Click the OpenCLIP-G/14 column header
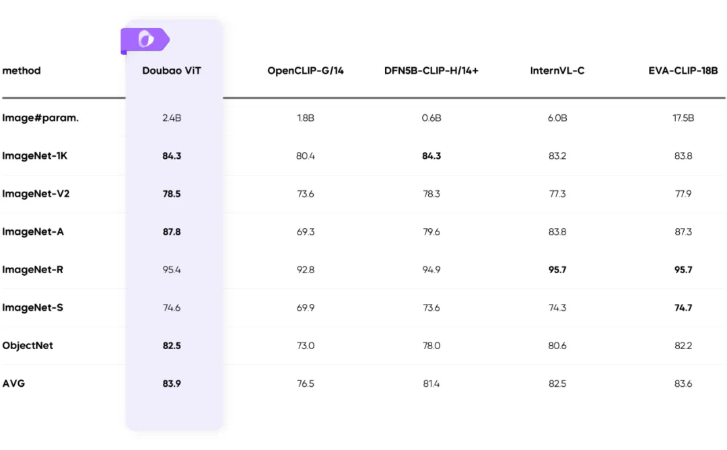The width and height of the screenshot is (727, 450). click(306, 71)
